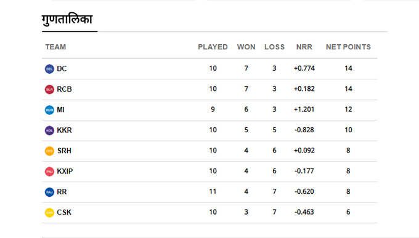Click the LOSS column header
419x238 pixels.
[274, 47]
